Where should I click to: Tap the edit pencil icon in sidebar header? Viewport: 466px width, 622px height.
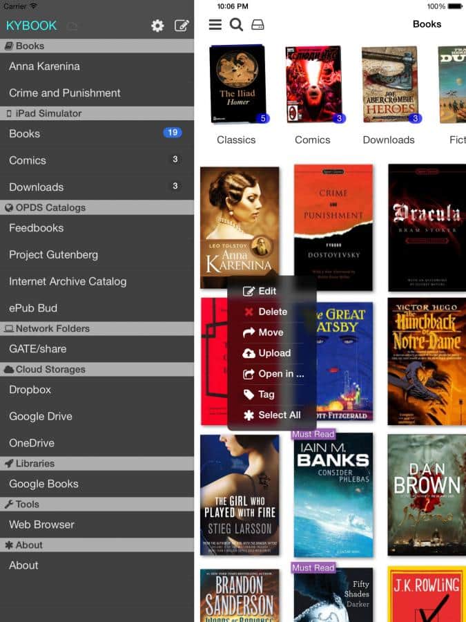click(x=182, y=26)
